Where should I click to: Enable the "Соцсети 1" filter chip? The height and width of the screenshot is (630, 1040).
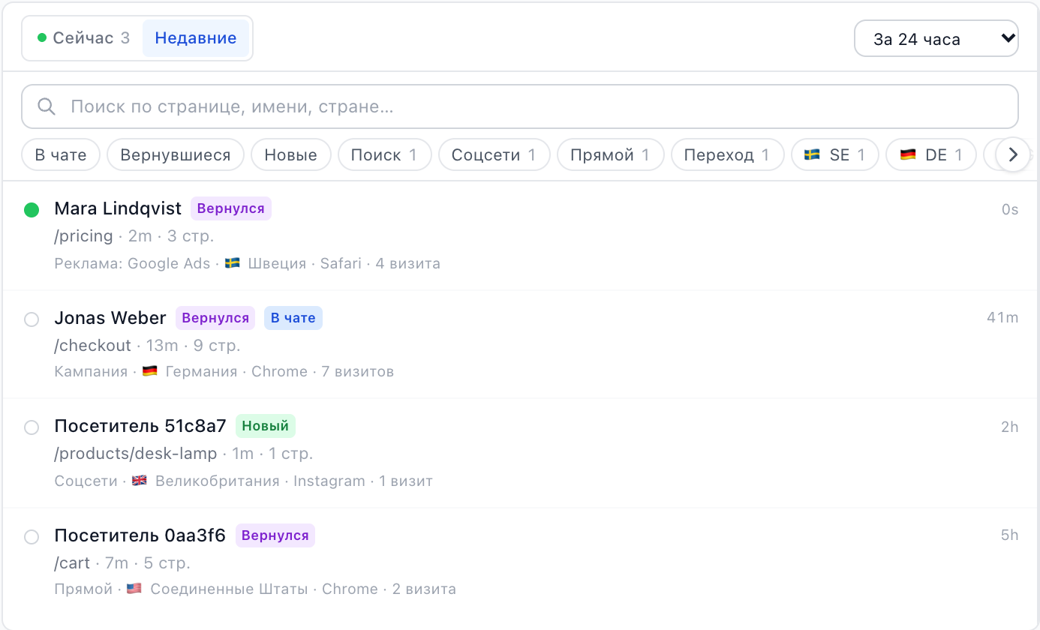[494, 155]
